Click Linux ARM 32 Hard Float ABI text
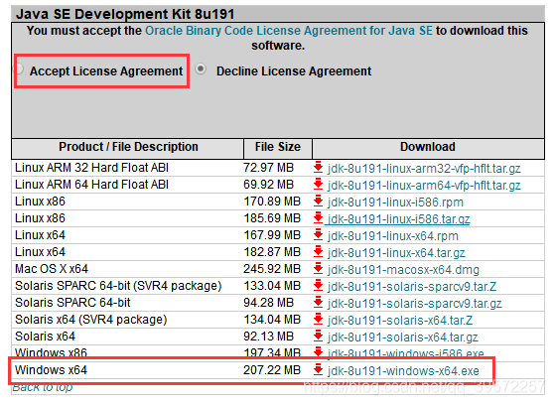 pos(91,168)
